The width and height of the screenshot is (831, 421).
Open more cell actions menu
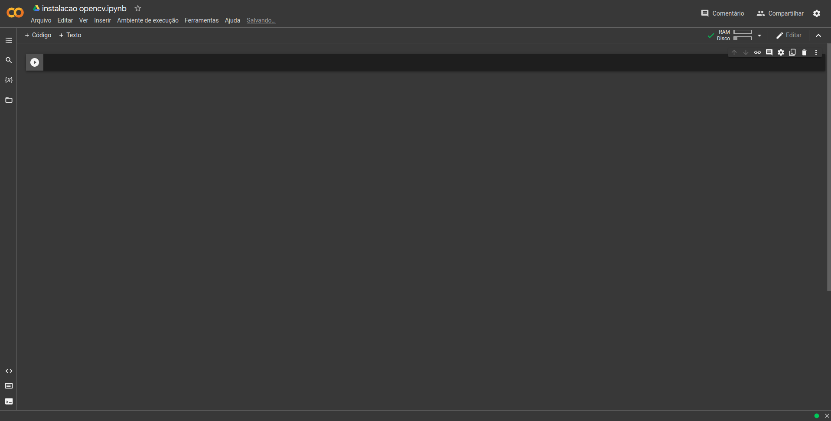[x=816, y=52]
